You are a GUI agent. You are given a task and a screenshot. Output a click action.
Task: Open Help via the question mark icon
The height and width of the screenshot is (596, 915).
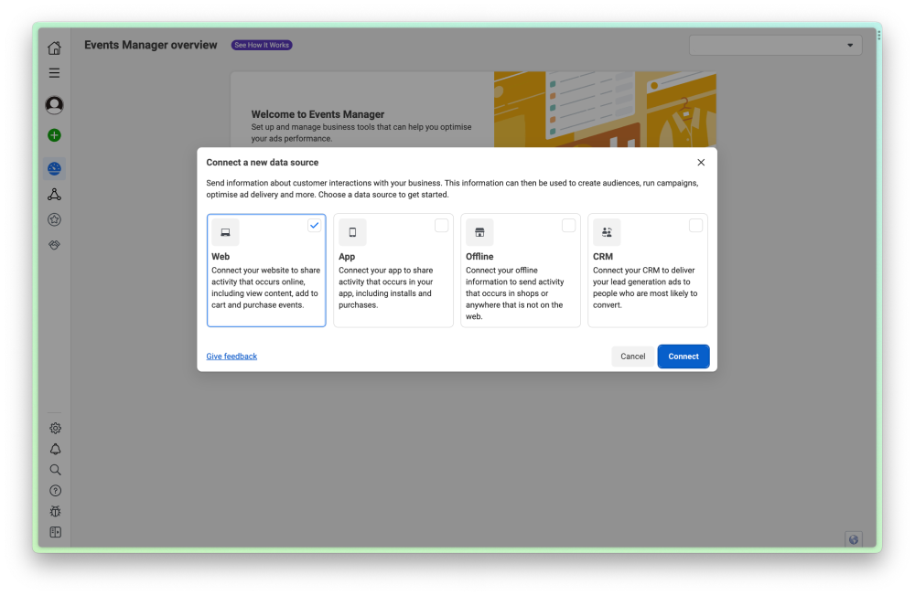coord(55,490)
